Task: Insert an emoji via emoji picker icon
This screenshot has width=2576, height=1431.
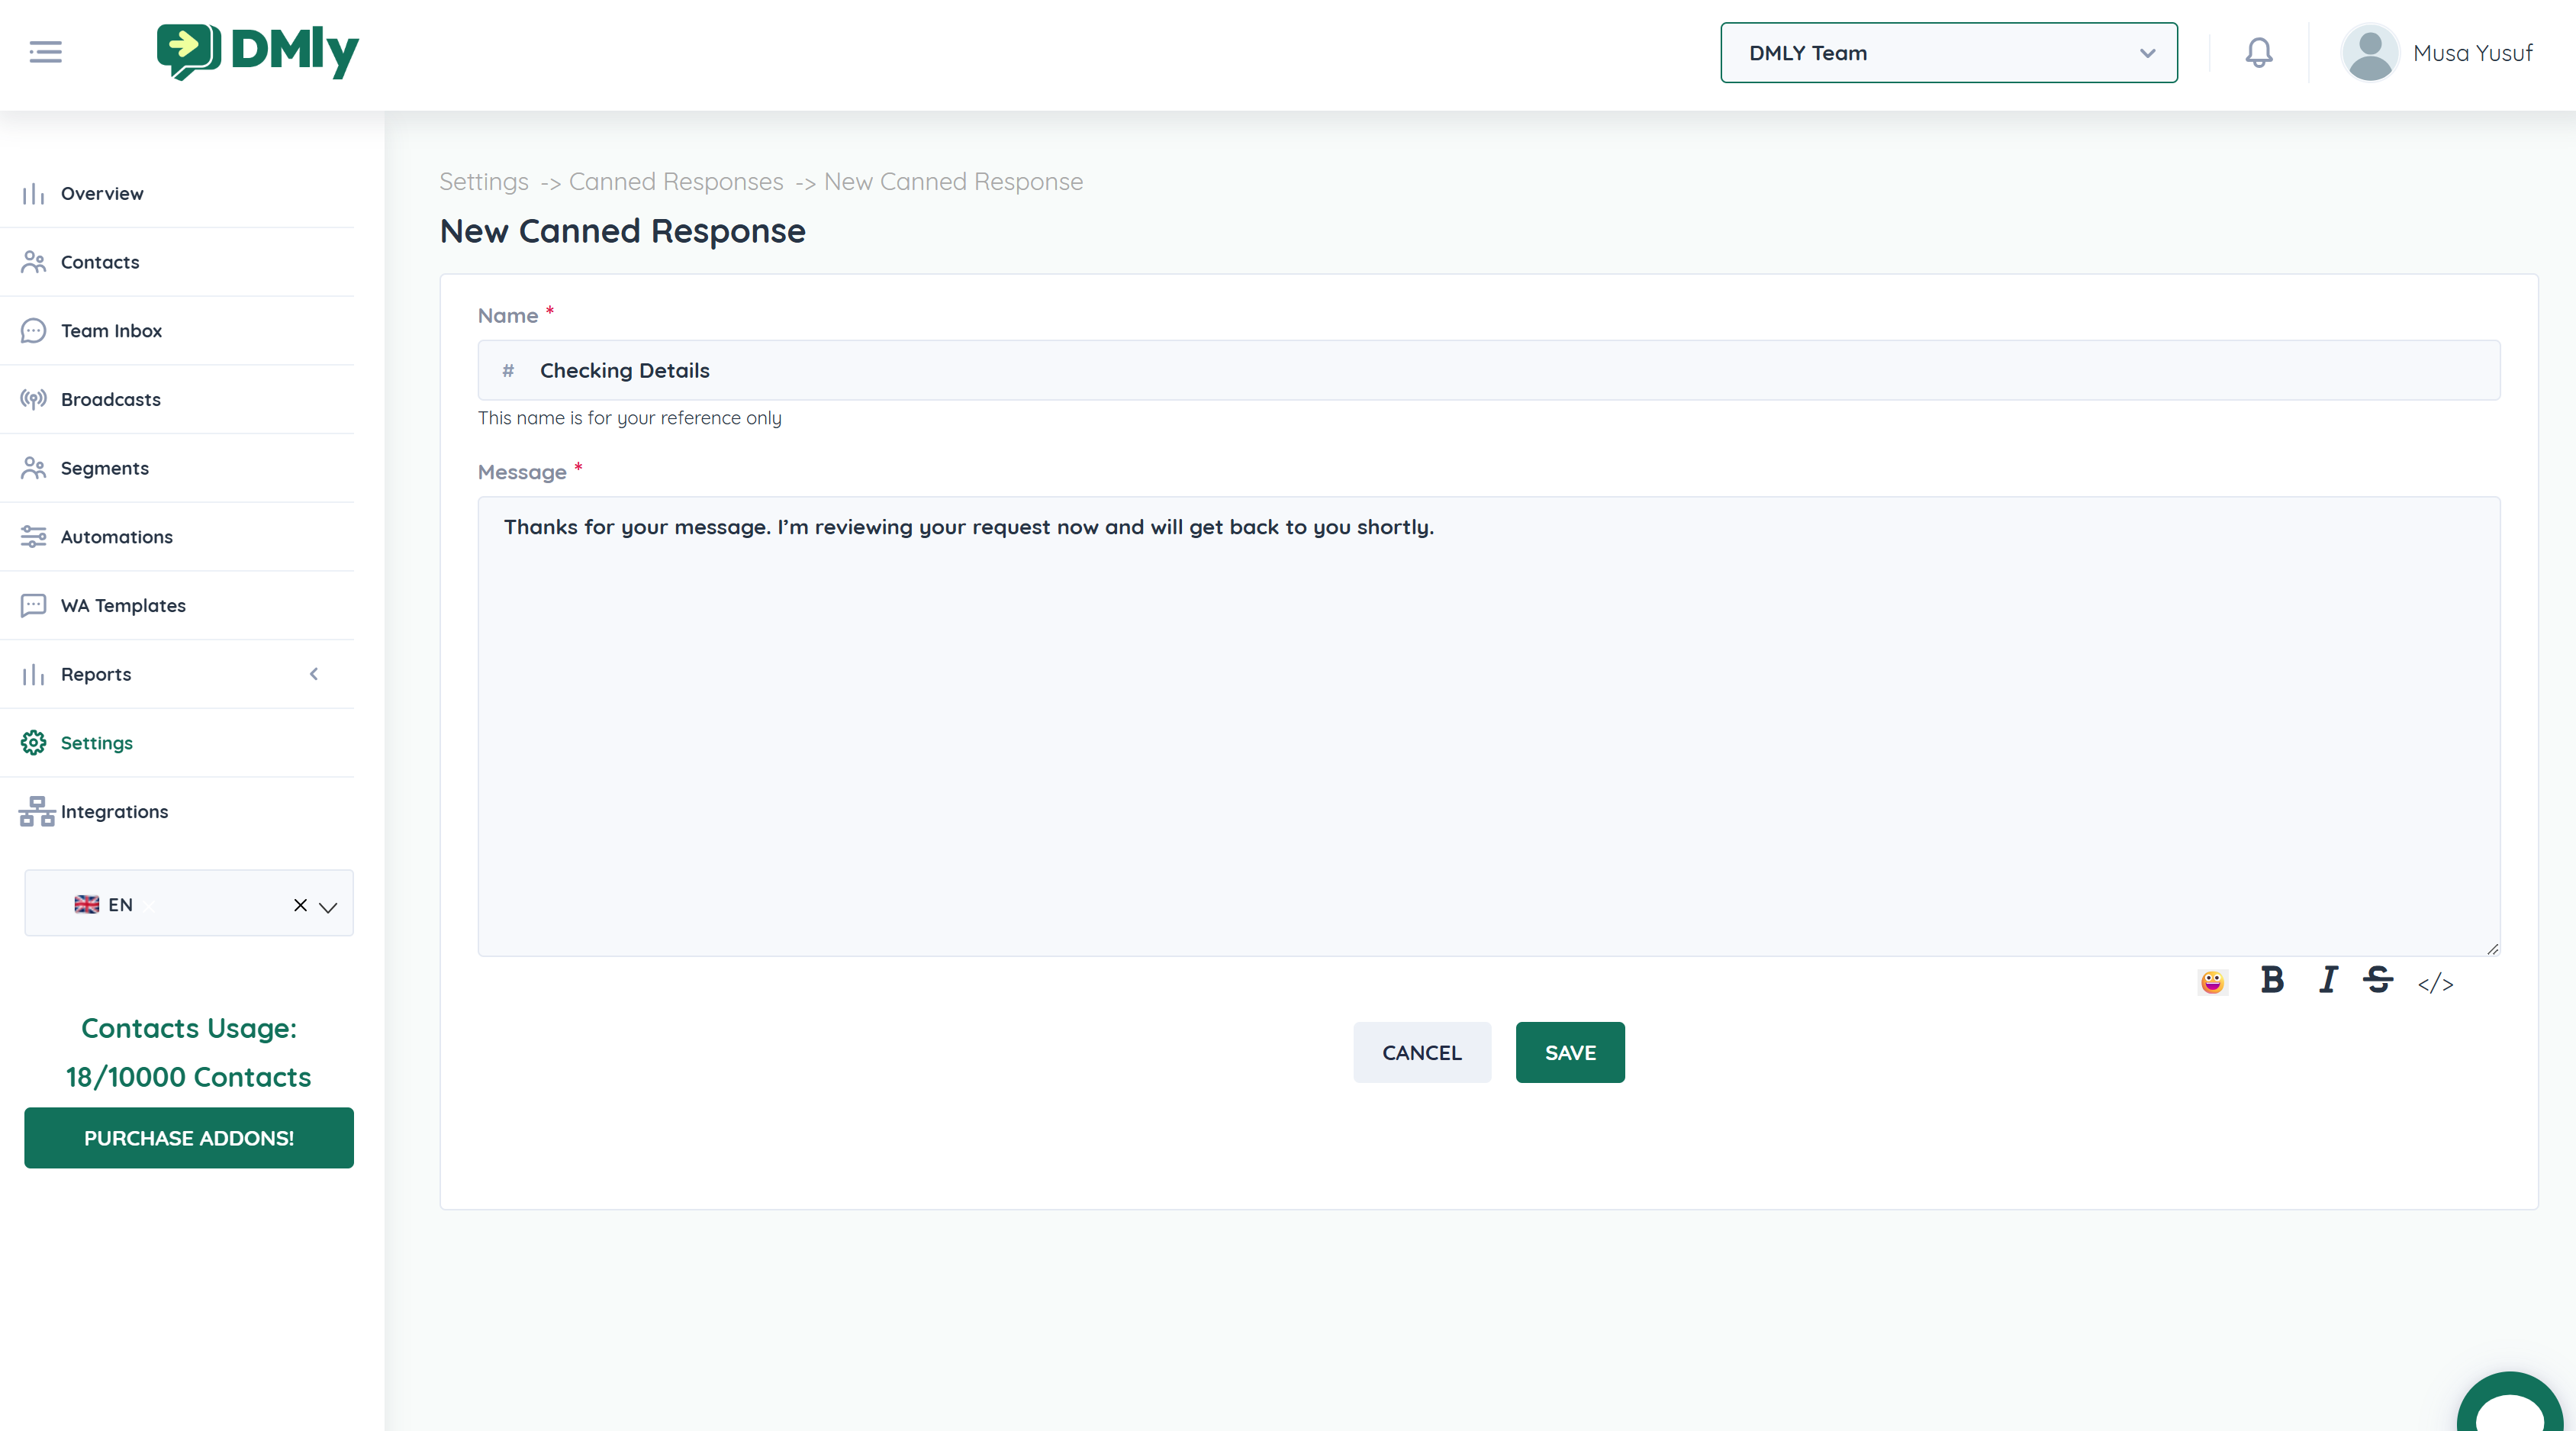Action: pyautogui.click(x=2212, y=982)
